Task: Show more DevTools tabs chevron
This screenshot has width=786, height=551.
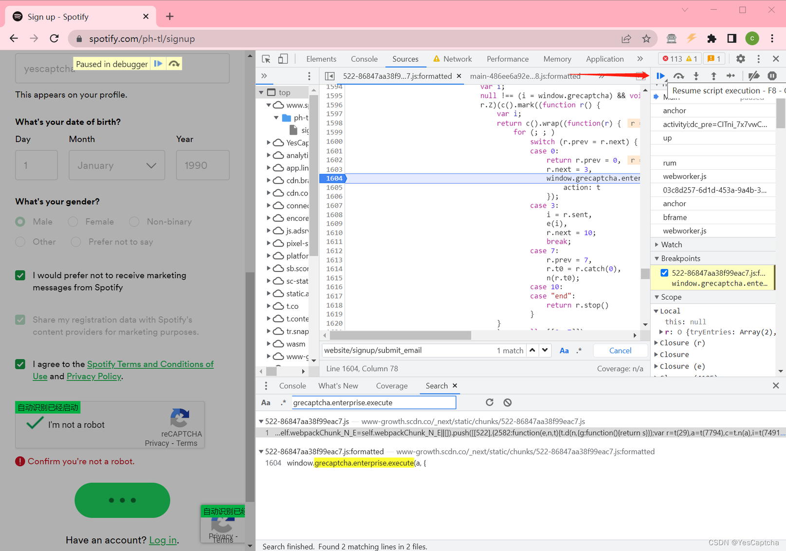Action: 640,59
